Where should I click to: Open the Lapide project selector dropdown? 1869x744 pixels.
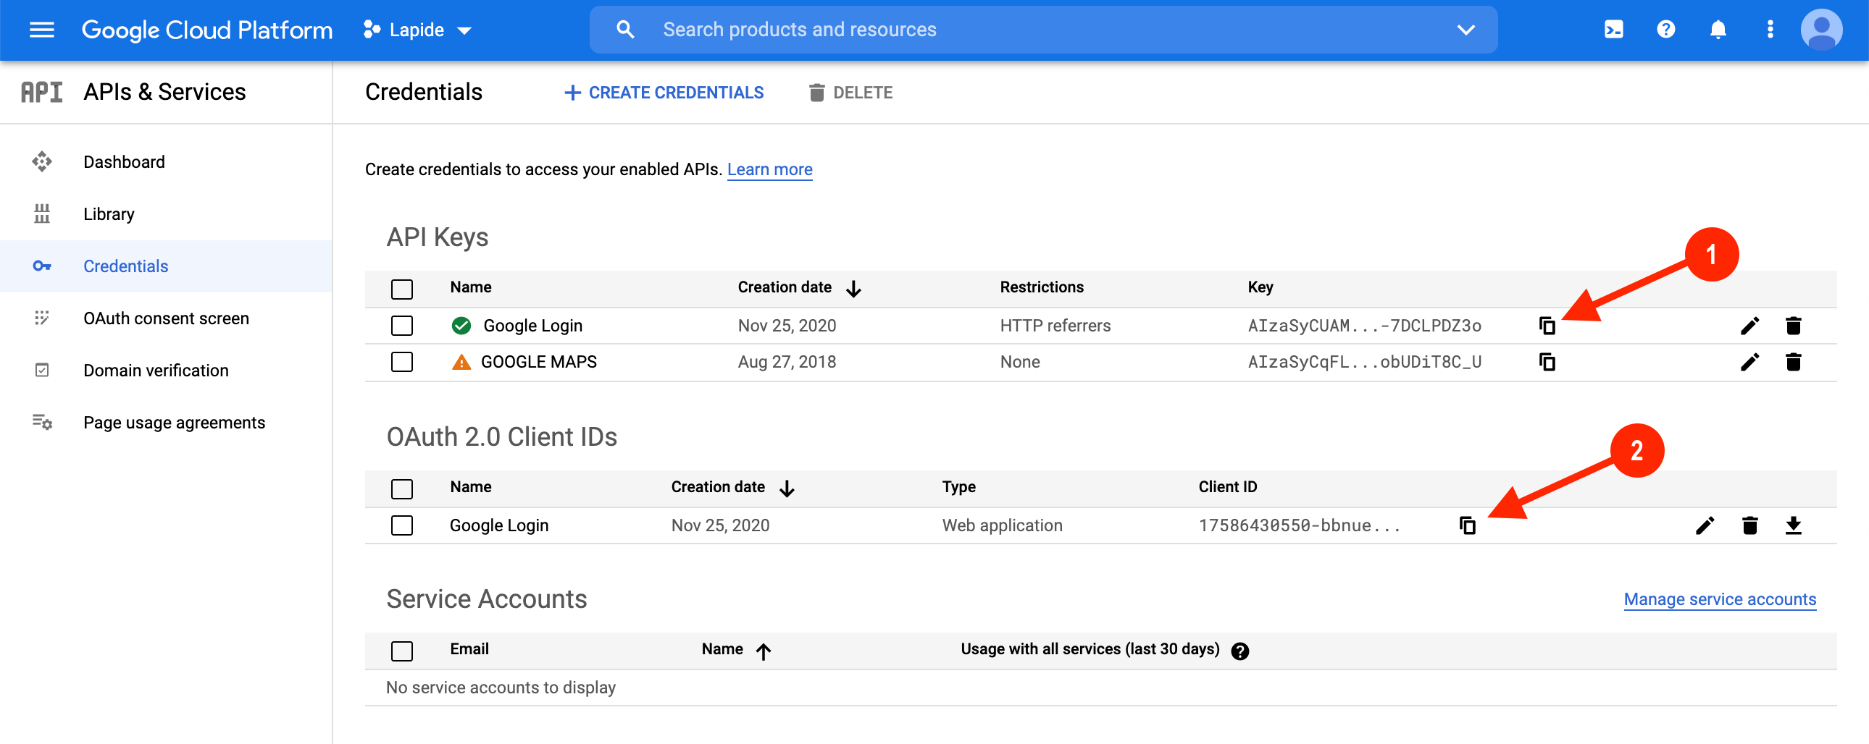(x=418, y=30)
